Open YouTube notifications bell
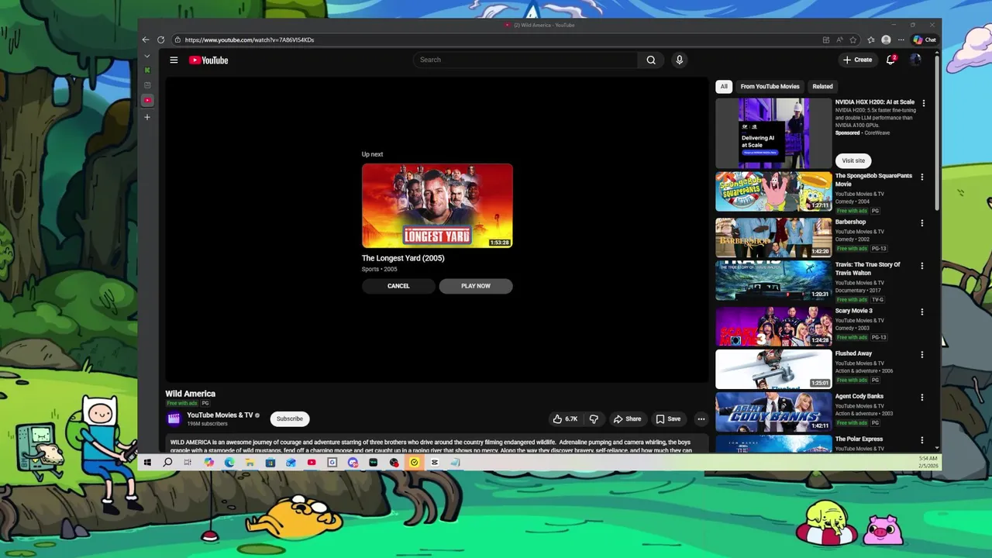 890,60
